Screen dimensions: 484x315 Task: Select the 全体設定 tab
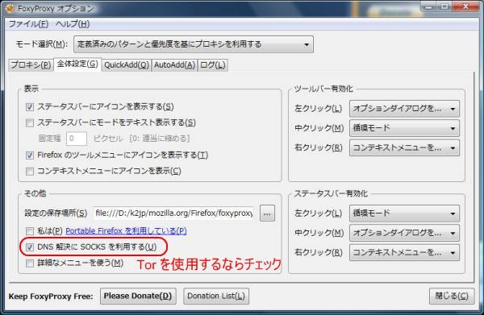pos(77,64)
